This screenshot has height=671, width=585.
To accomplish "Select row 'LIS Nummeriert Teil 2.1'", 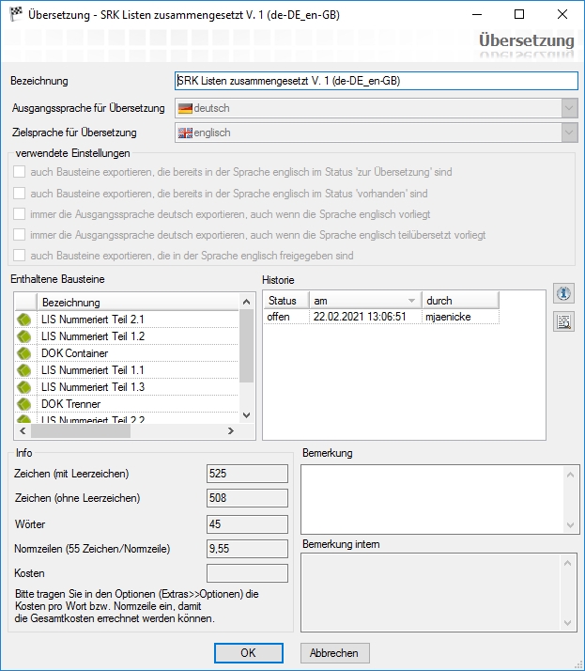I will pyautogui.click(x=127, y=320).
